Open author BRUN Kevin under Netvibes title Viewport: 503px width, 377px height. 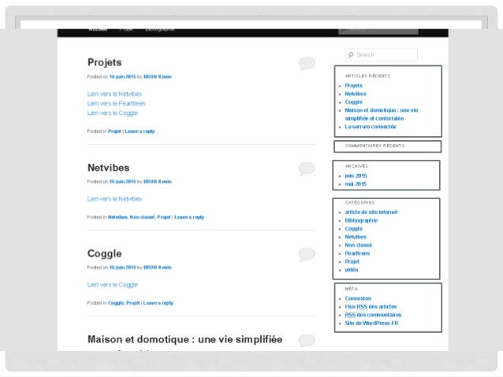[x=158, y=182]
